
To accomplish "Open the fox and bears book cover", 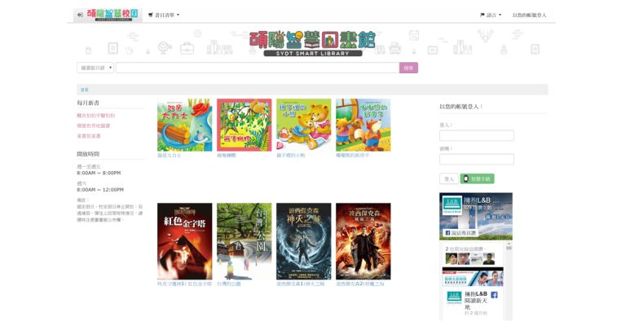I will pos(364,125).
